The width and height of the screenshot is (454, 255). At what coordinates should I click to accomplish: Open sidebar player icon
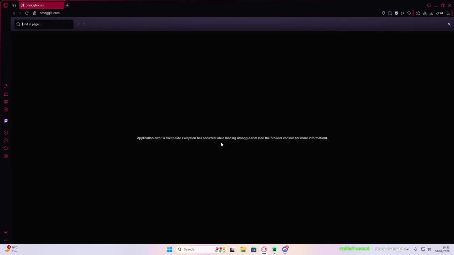[6, 132]
